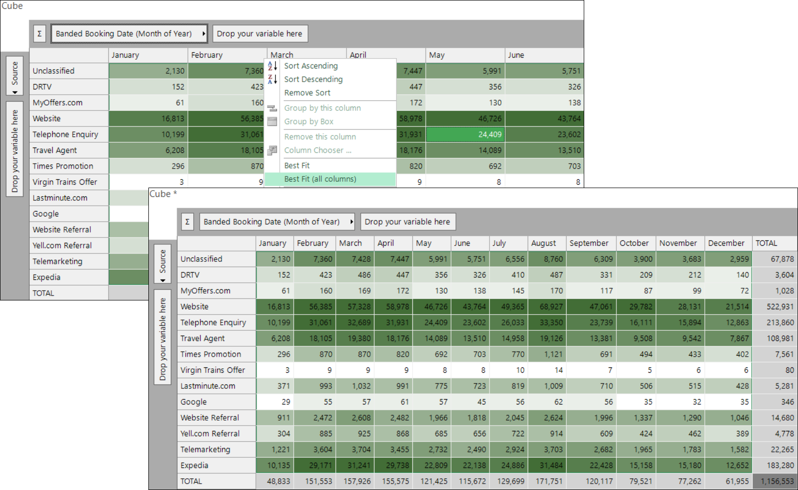The height and width of the screenshot is (490, 798).
Task: Click the upper Drop your variable here box
Action: tap(260, 34)
